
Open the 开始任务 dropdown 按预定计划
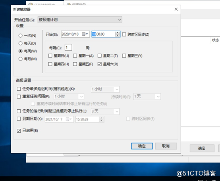tap(80, 20)
